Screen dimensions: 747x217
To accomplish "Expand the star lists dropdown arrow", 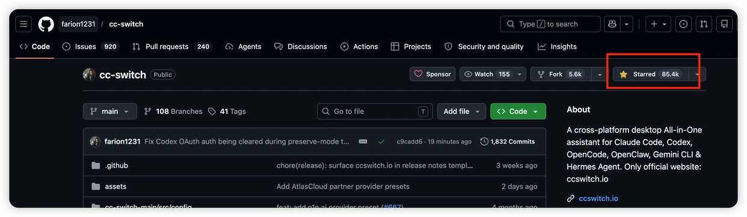I will (698, 74).
